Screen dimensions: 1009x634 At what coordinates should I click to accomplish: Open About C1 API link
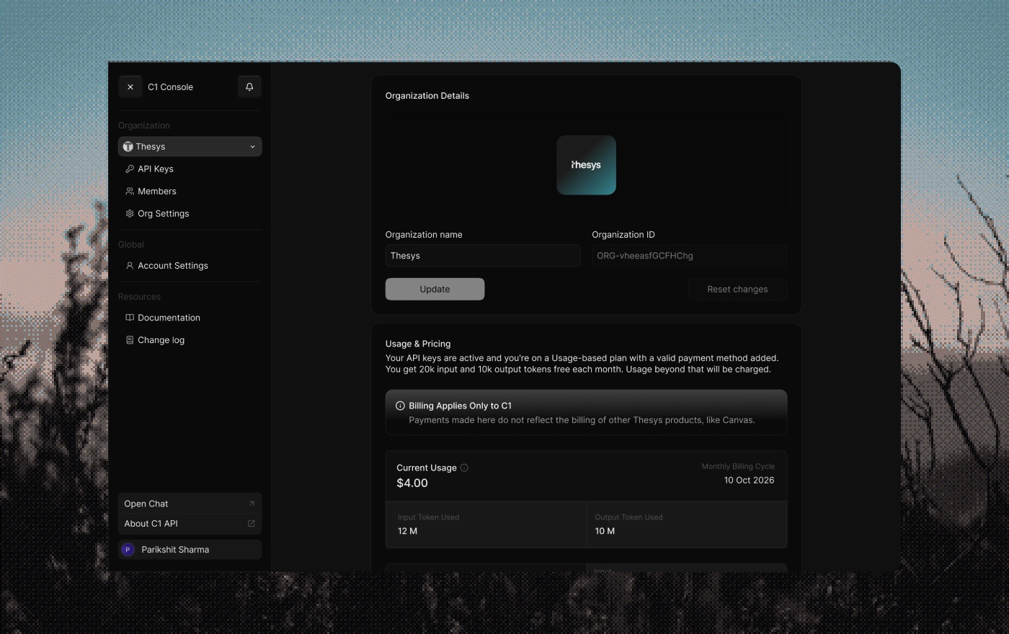coord(190,524)
